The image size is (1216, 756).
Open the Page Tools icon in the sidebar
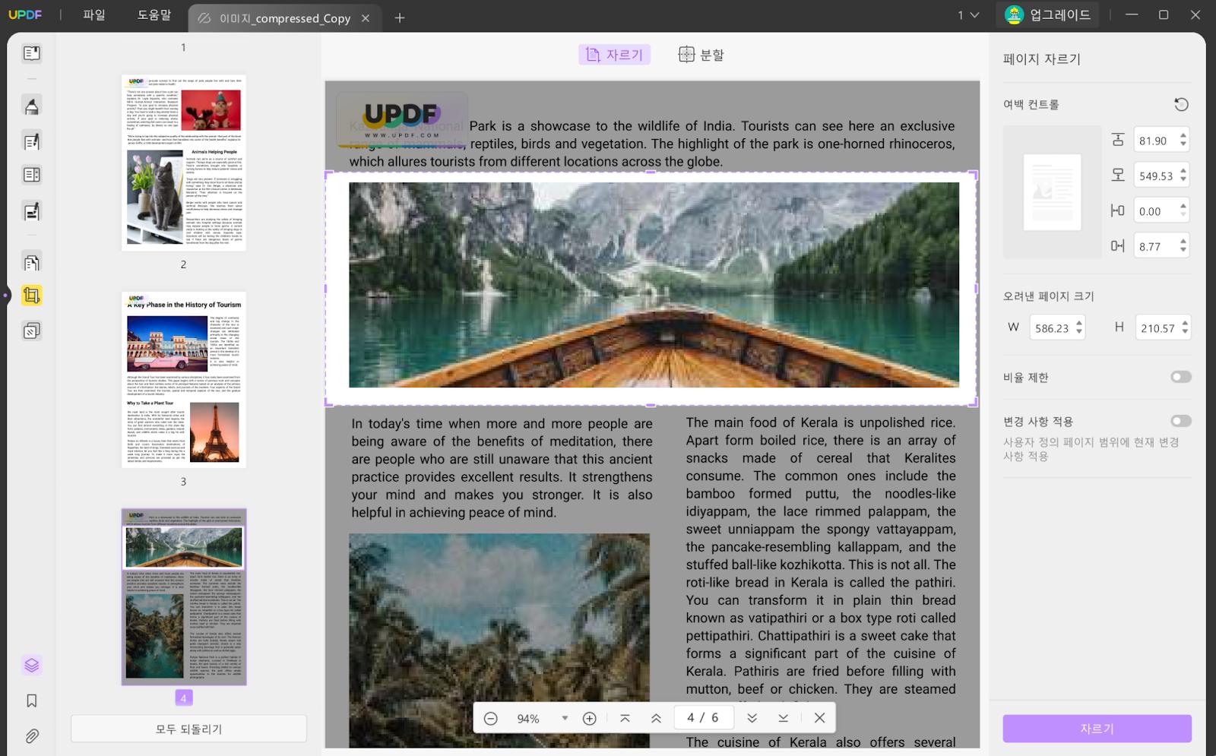coord(31,263)
